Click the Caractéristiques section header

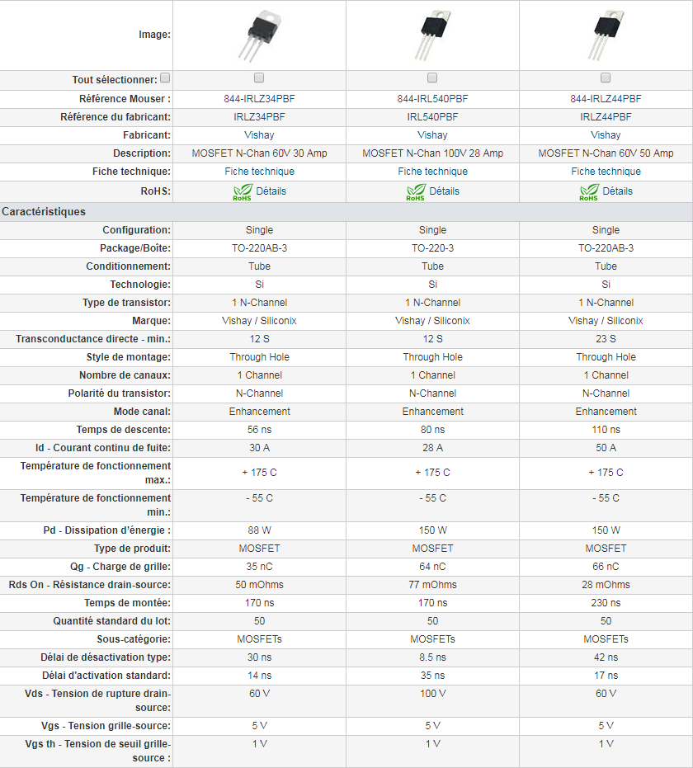tap(44, 212)
